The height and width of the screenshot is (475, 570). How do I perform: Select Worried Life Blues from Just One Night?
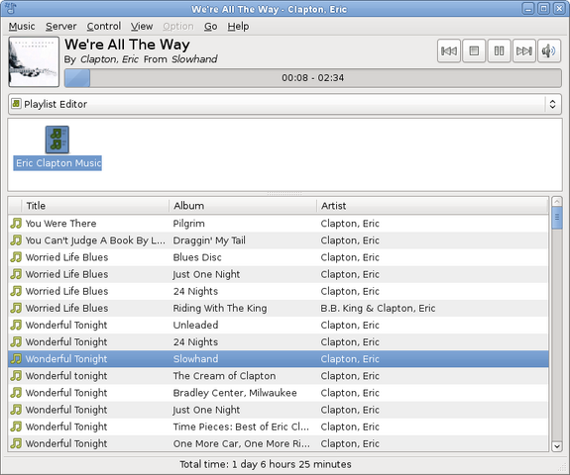coord(279,274)
